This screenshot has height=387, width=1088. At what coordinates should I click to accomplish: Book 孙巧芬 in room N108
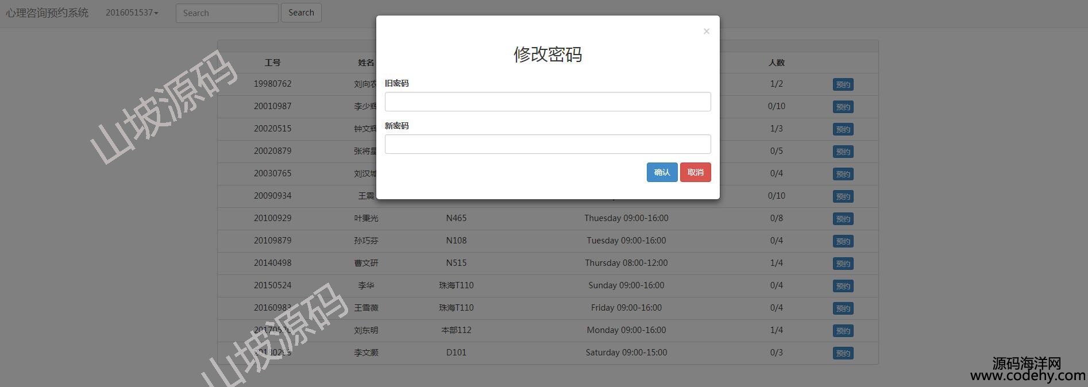tap(843, 241)
